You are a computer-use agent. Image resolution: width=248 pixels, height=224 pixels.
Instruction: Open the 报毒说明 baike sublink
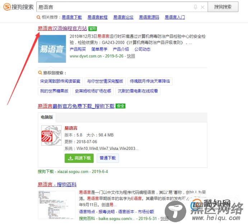point(107,212)
